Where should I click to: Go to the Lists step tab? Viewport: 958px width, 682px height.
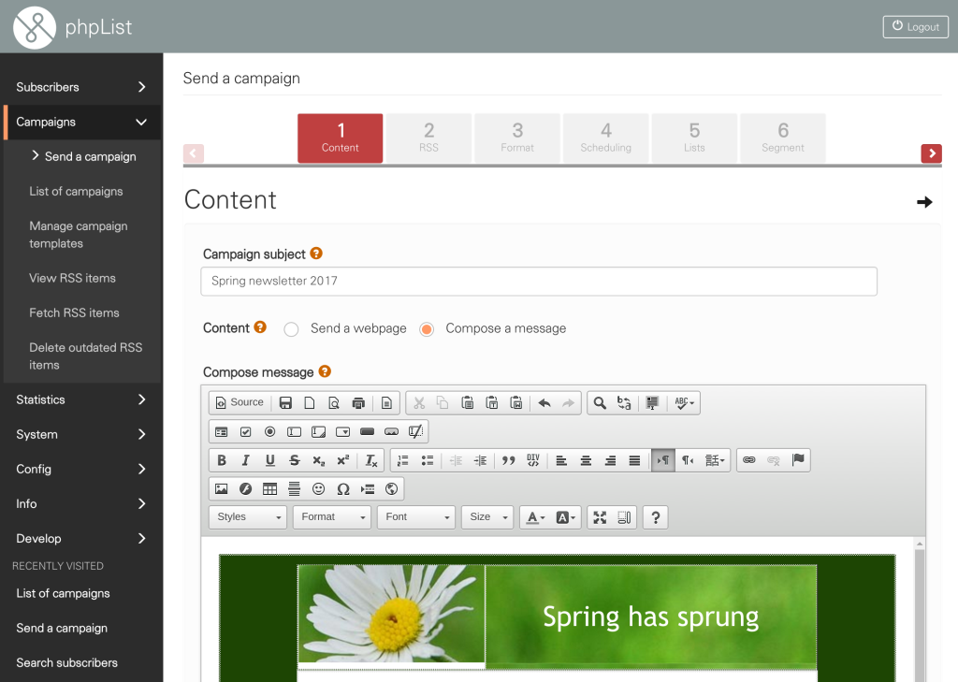(x=694, y=138)
